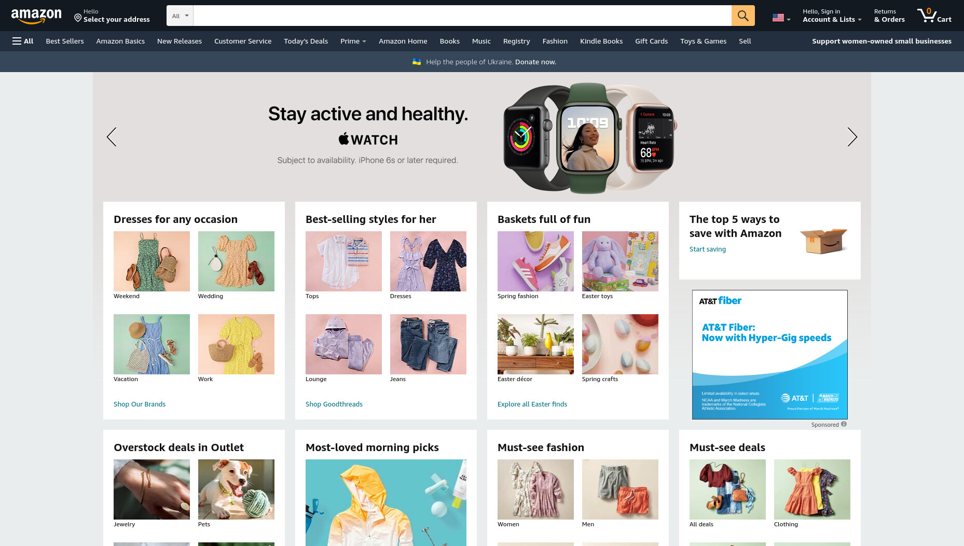Expand the All search category dropdown

click(180, 16)
